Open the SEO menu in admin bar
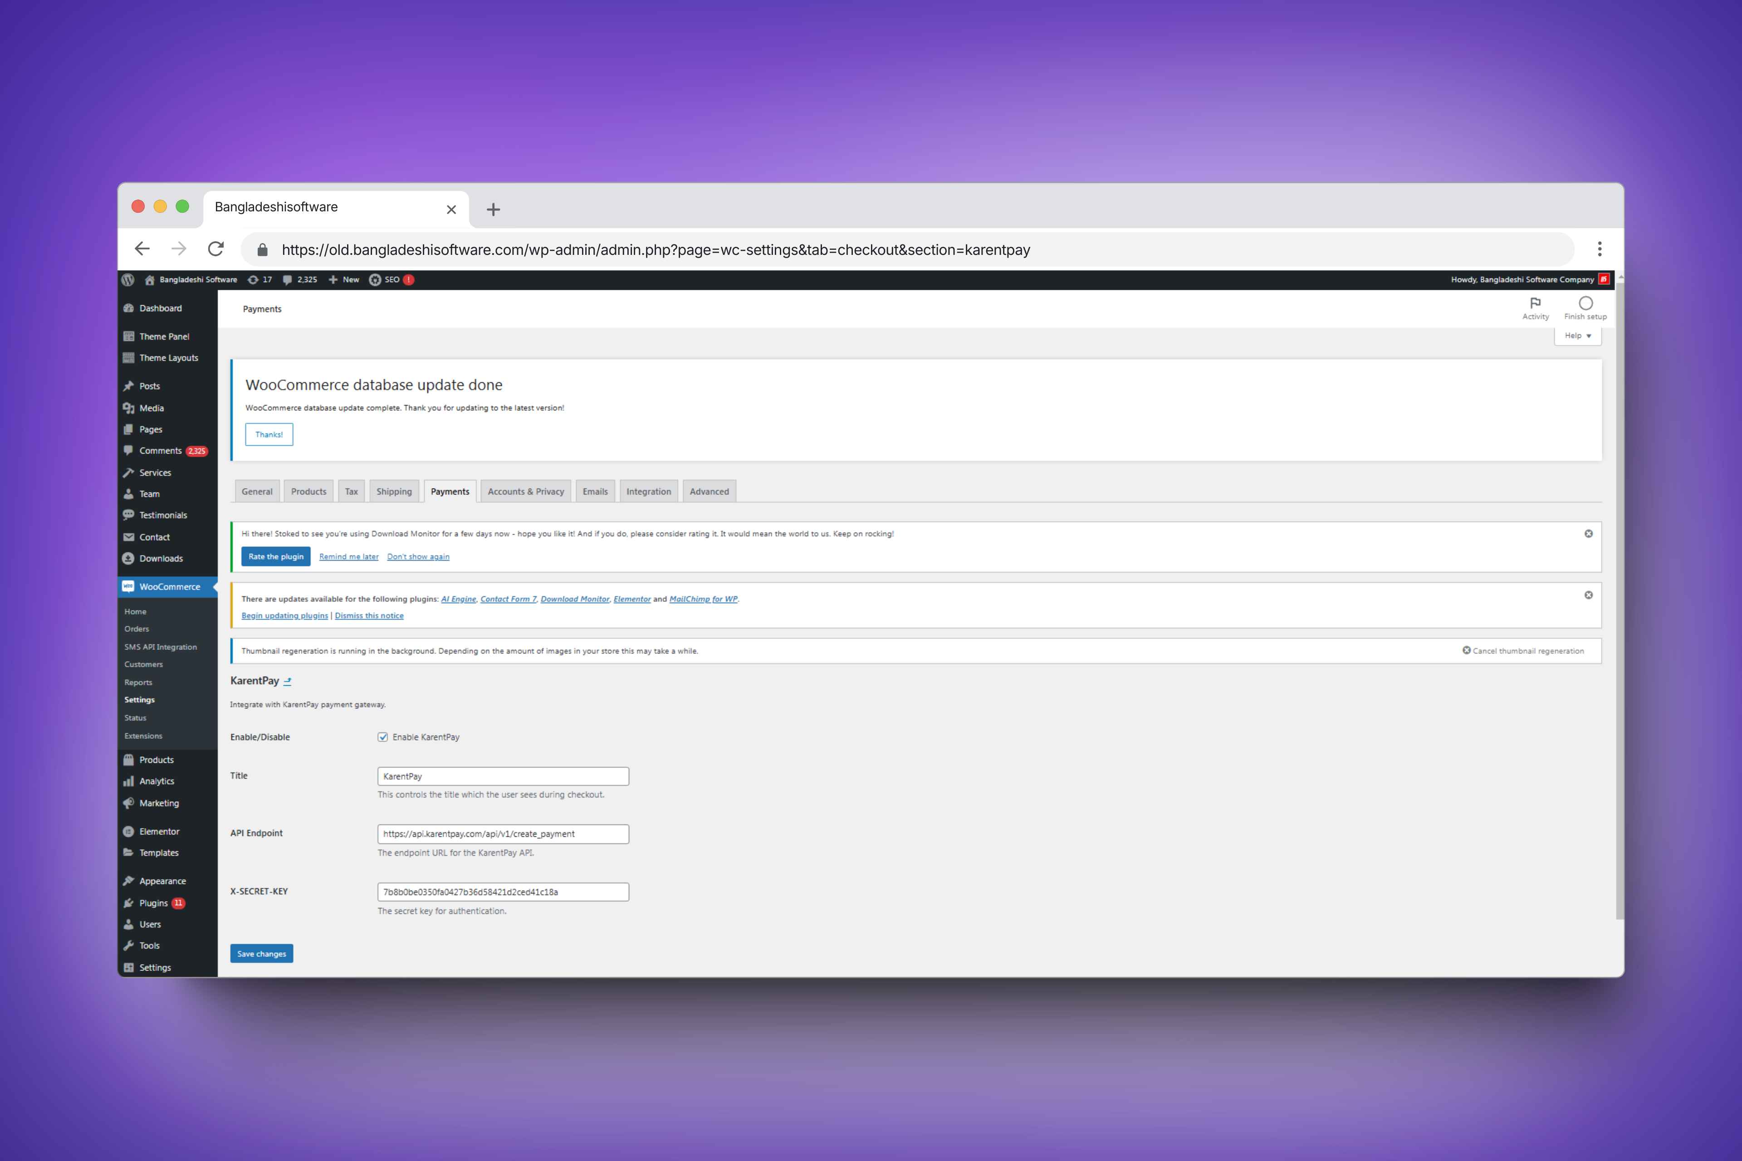1742x1161 pixels. pos(391,280)
